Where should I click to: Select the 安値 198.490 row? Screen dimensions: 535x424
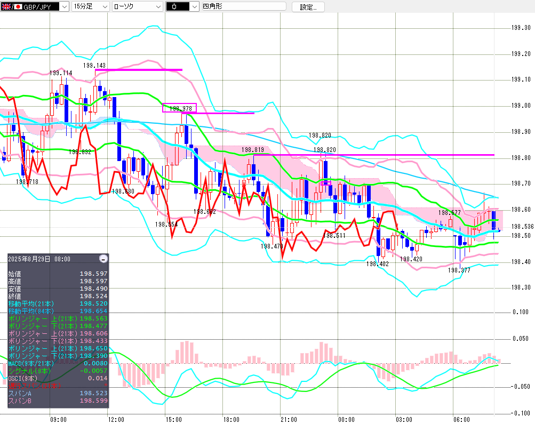58,289
